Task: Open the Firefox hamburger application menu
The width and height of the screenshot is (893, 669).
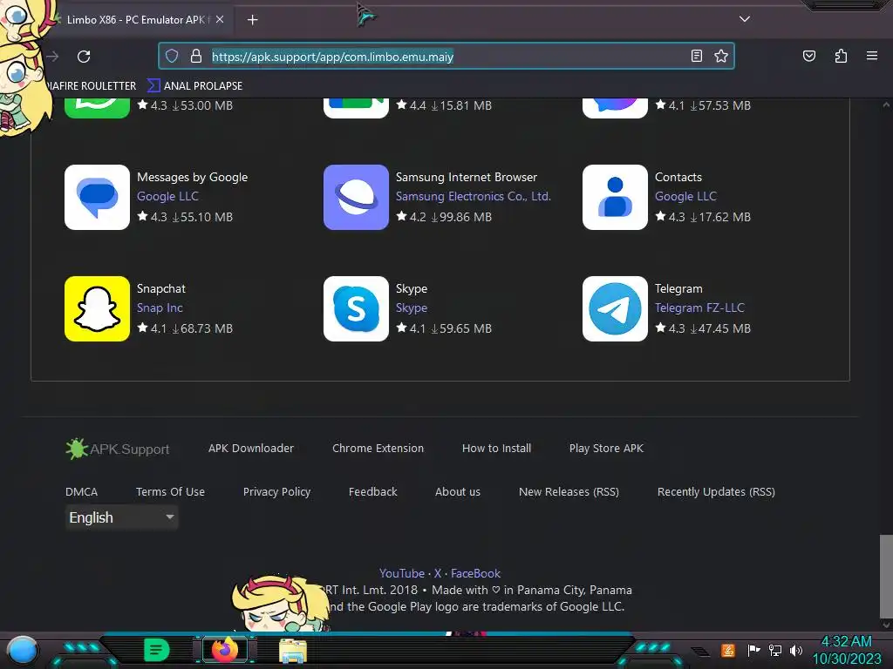Action: [x=872, y=56]
